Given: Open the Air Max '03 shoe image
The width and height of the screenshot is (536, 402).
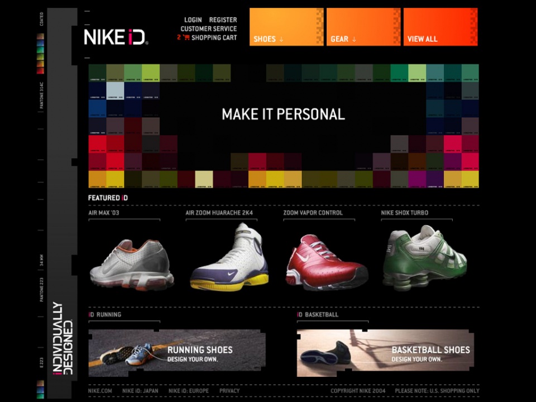Looking at the screenshot, I should 132,264.
